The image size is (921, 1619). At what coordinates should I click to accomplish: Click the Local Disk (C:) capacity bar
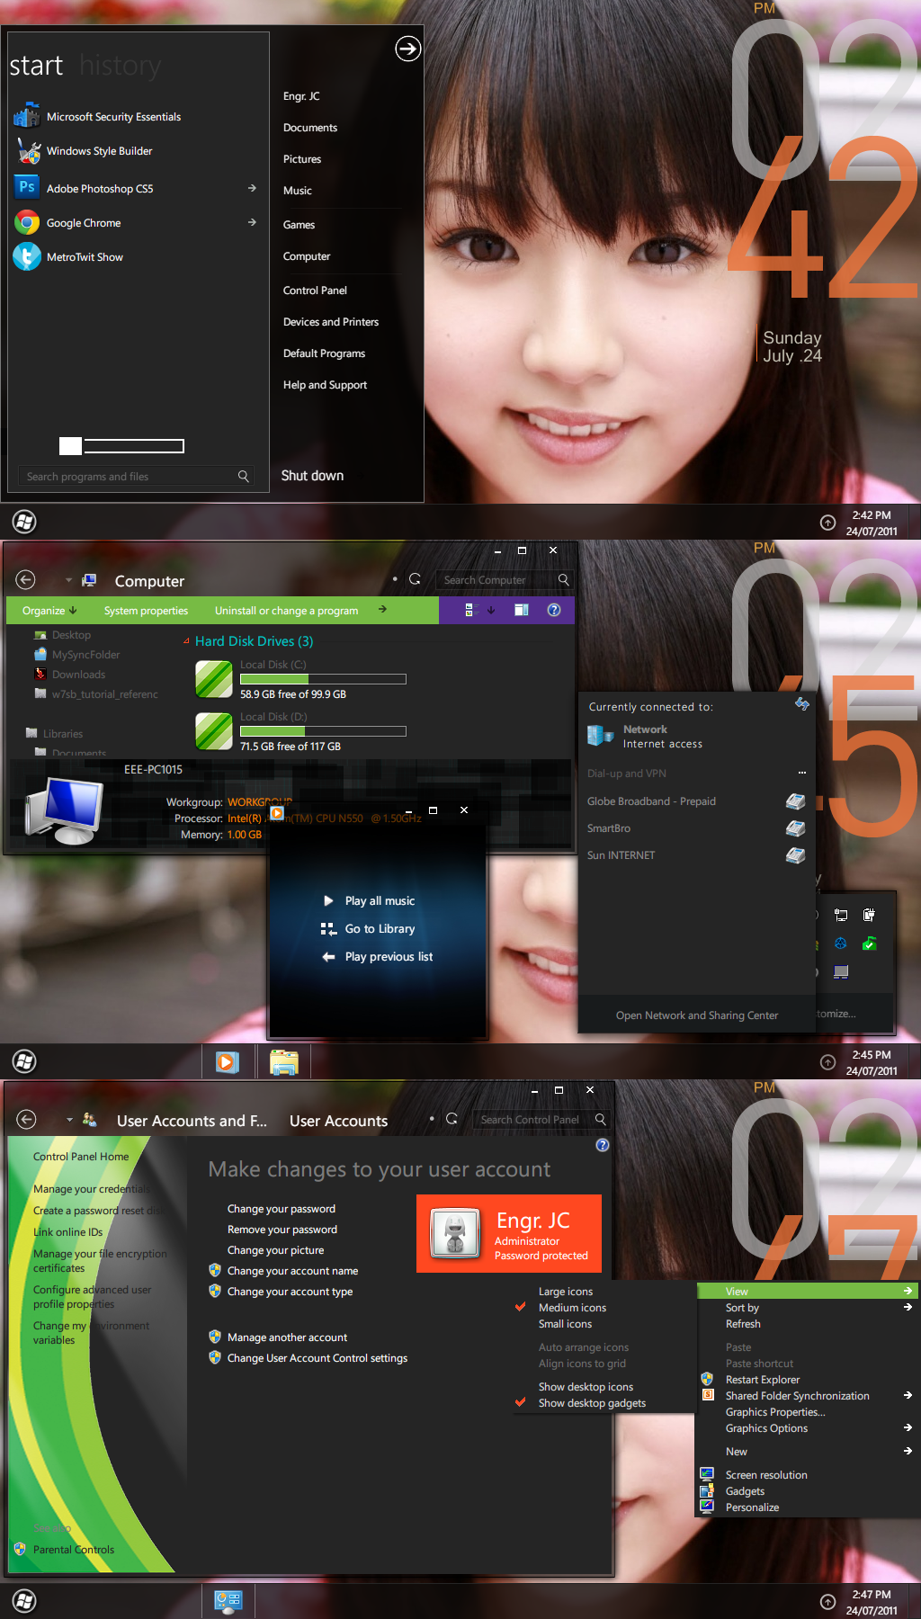pos(323,679)
